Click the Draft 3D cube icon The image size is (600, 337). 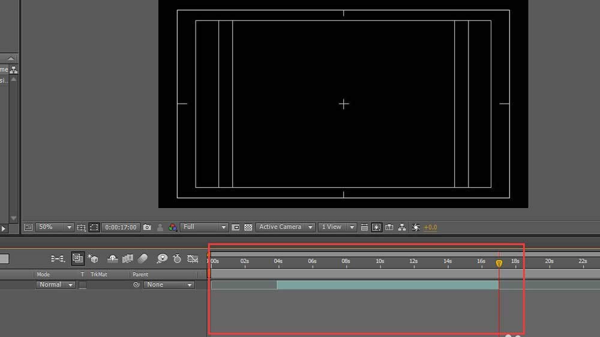93,259
